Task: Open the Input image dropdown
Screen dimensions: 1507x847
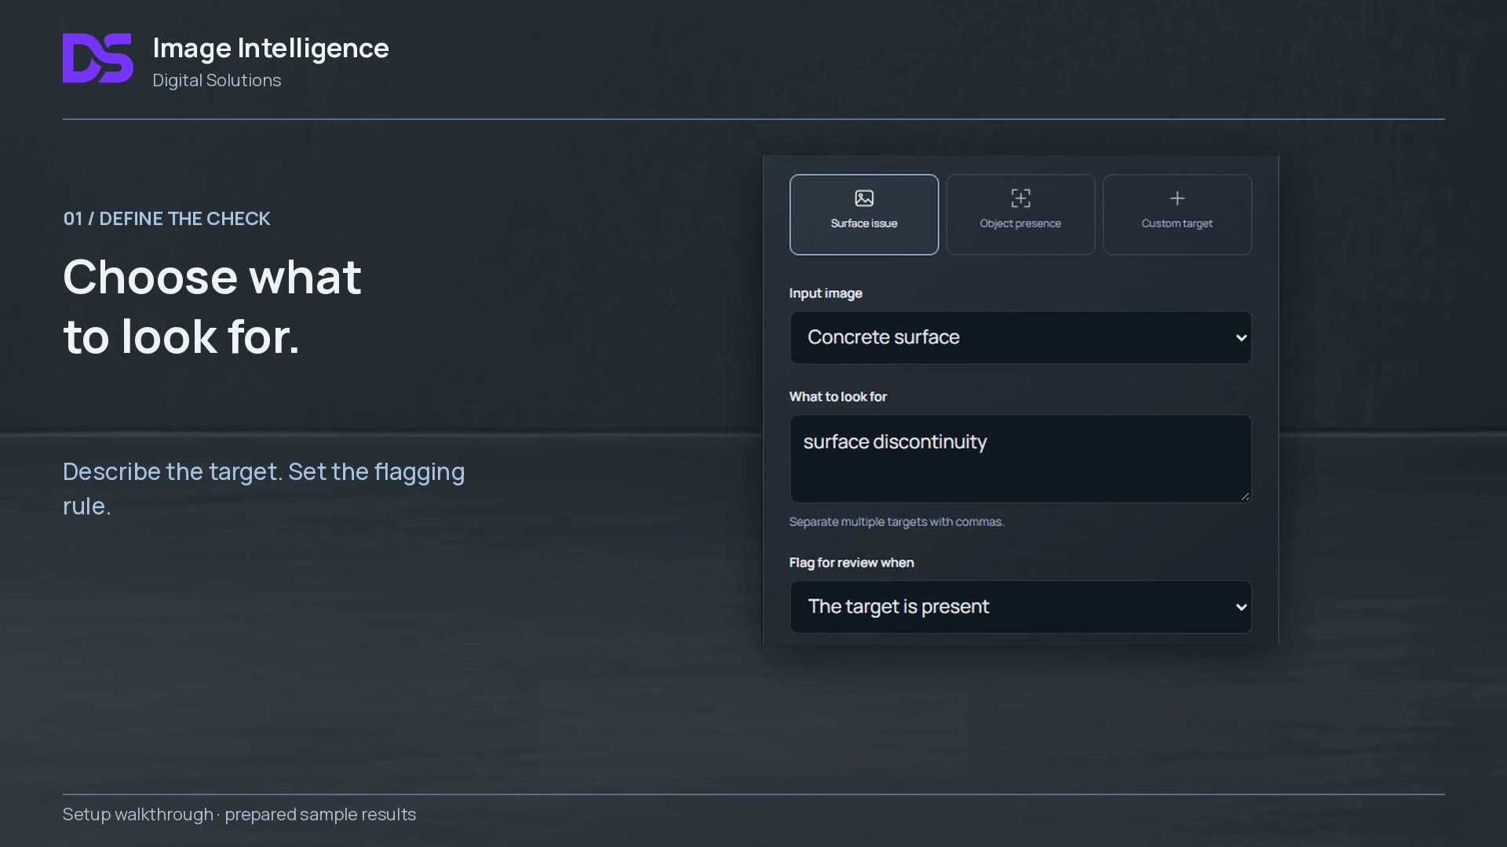Action: 1020,337
